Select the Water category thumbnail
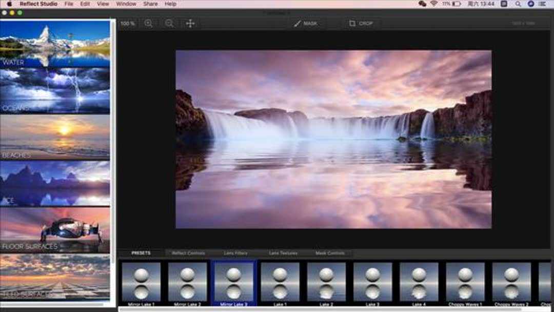The width and height of the screenshot is (554, 312). [x=55, y=44]
